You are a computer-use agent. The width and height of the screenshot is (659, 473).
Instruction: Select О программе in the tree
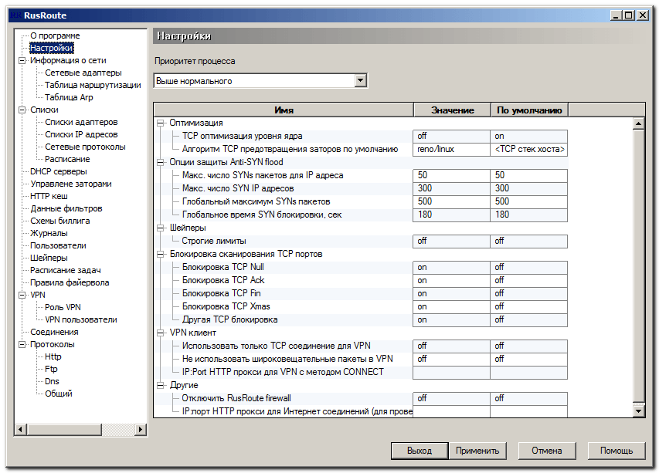pyautogui.click(x=55, y=35)
